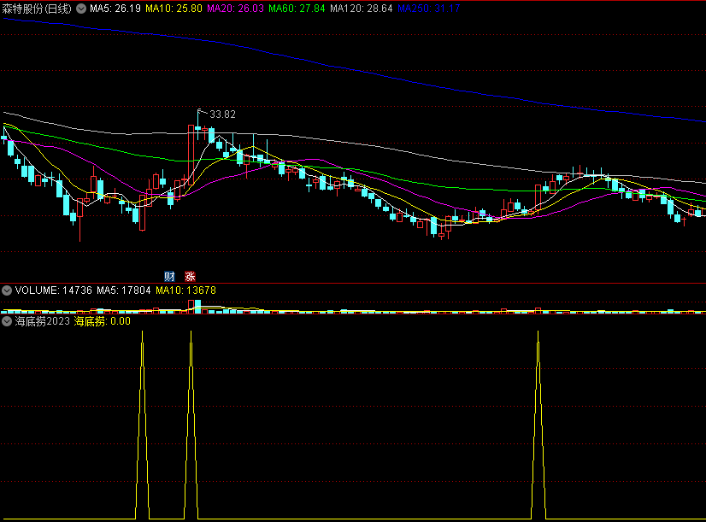The width and height of the screenshot is (706, 522).
Task: Click the magenta MA20: 26.03 label
Action: [236, 9]
